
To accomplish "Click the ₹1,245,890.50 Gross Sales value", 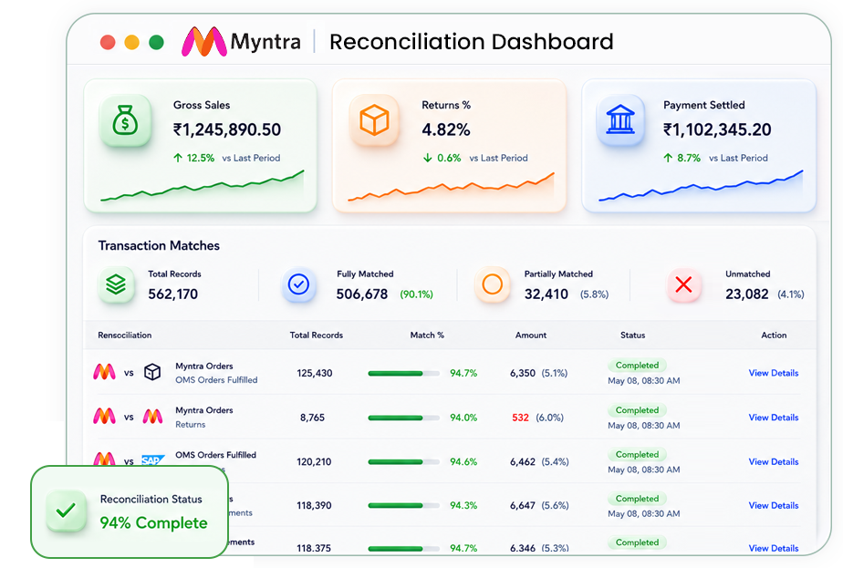I will [227, 129].
